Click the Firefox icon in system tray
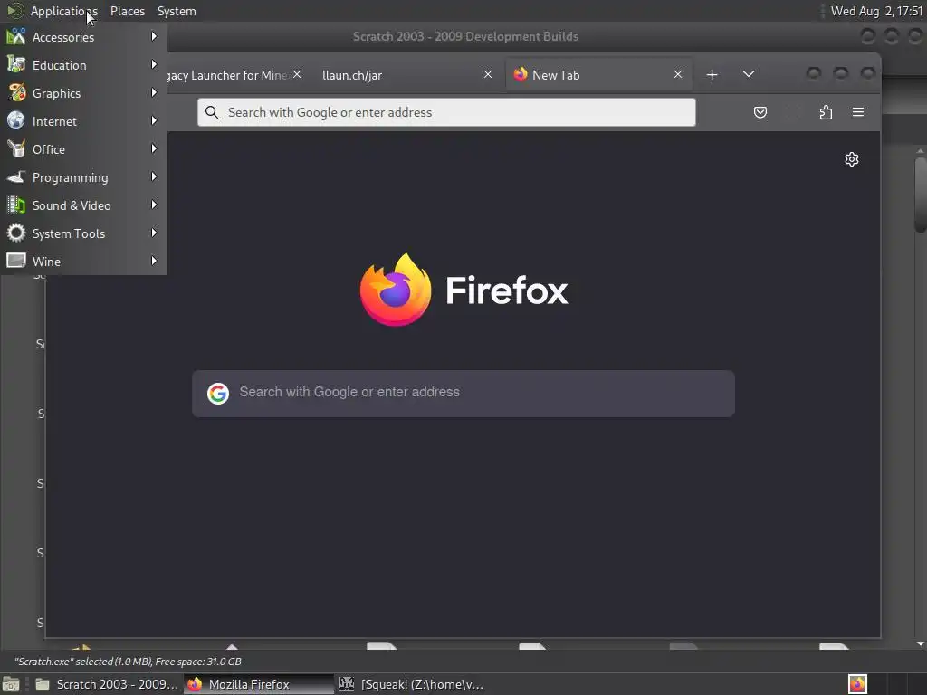 pos(857,684)
